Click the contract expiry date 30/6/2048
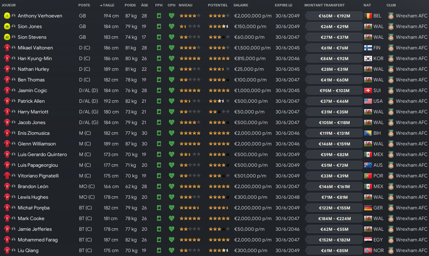The image size is (429, 256). (287, 197)
